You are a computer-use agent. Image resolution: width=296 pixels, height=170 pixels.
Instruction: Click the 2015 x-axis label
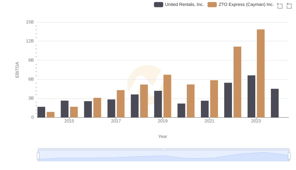[x=69, y=121]
